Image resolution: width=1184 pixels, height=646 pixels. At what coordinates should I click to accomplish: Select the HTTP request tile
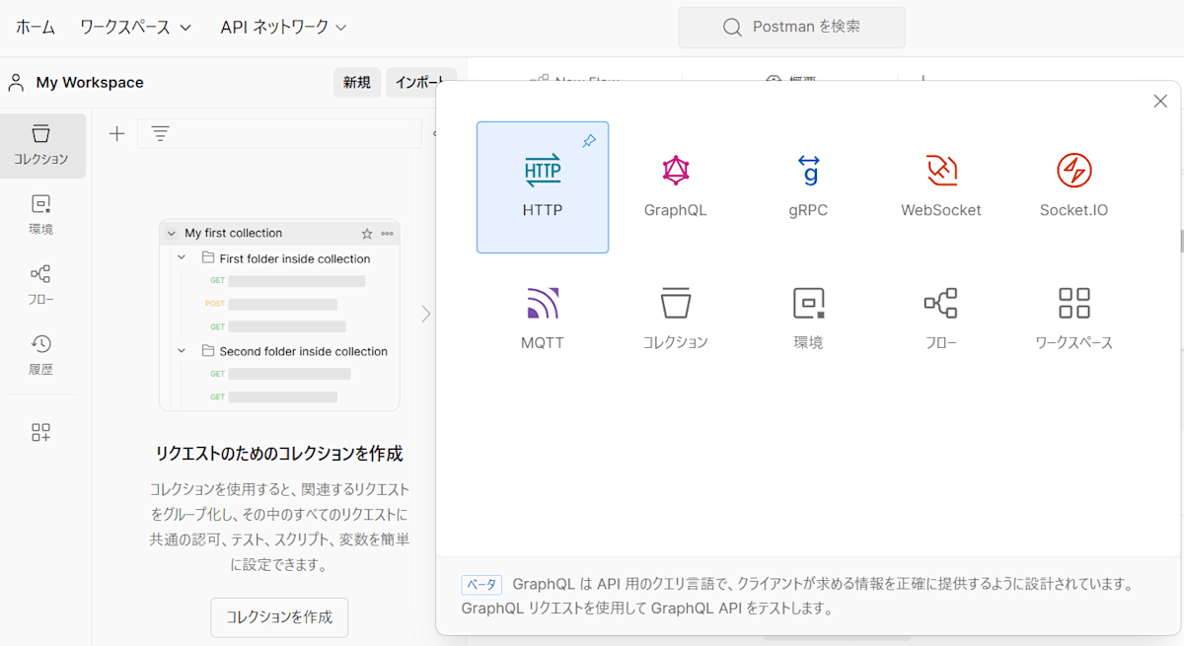(543, 187)
